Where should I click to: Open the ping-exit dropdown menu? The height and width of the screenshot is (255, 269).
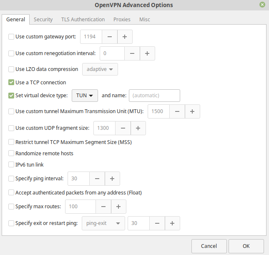pos(103,223)
